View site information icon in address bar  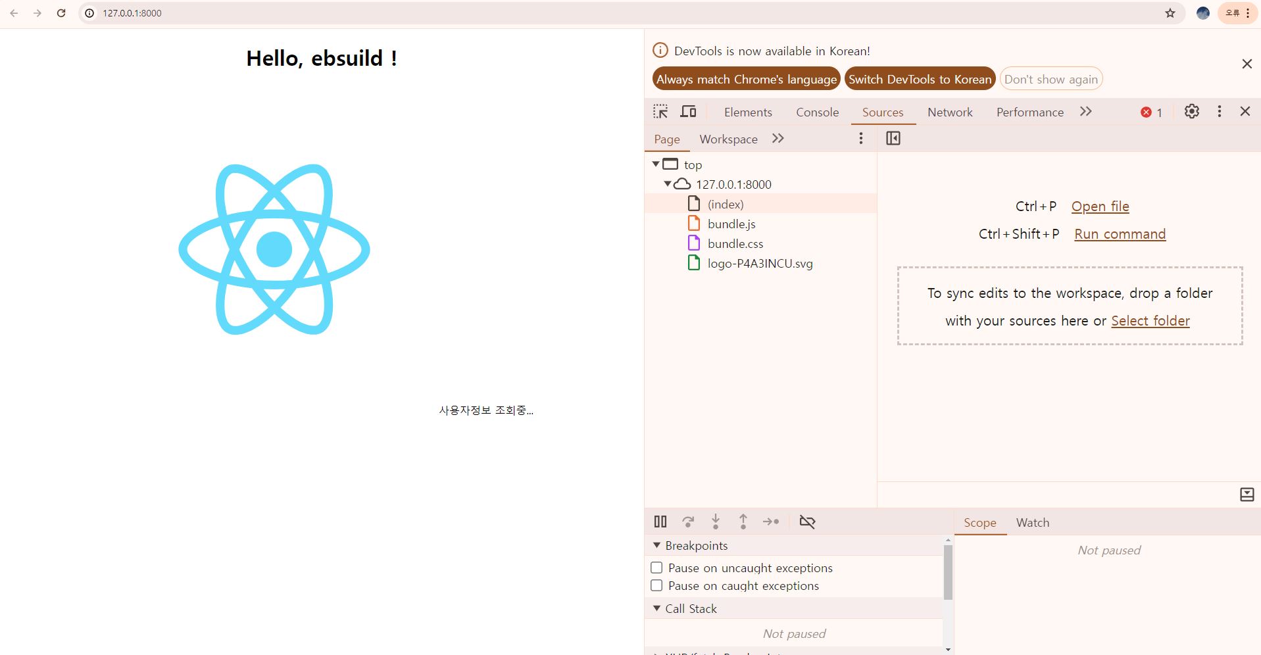point(89,13)
